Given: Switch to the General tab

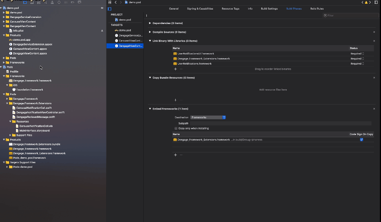Looking at the screenshot, I should tap(174, 9).
